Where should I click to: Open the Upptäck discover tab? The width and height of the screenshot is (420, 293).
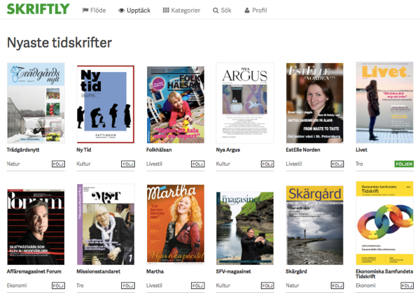click(134, 10)
